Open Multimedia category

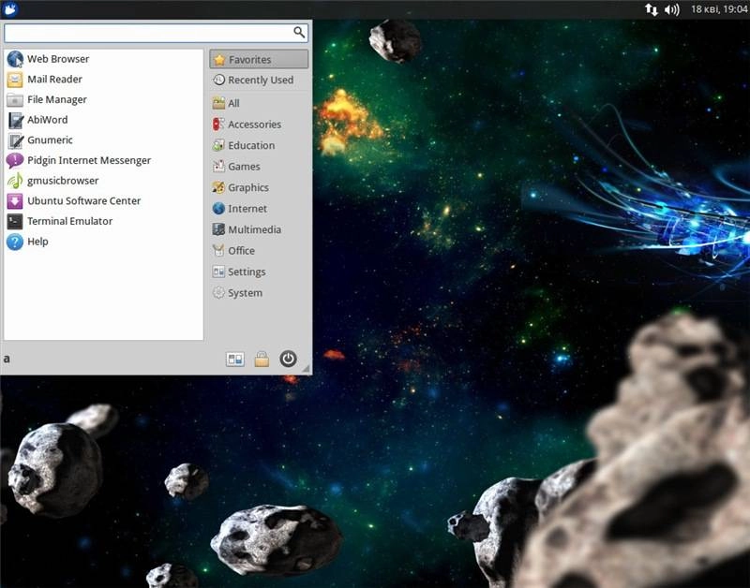click(259, 229)
